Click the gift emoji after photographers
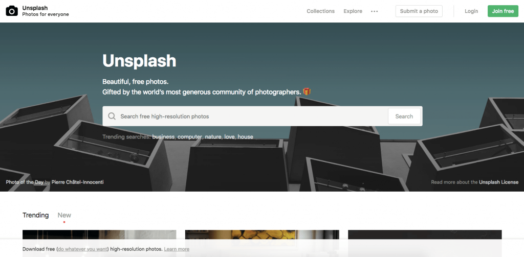 [307, 91]
